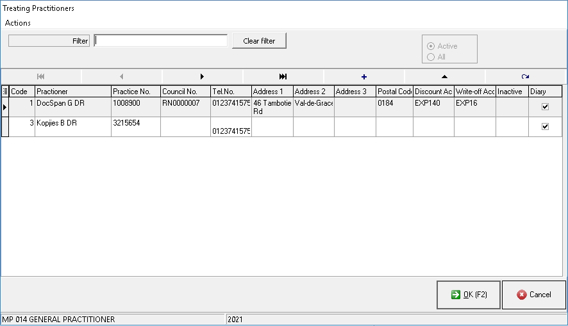Image resolution: width=568 pixels, height=326 pixels.
Task: Click the grid column selector icon
Action: point(5,92)
